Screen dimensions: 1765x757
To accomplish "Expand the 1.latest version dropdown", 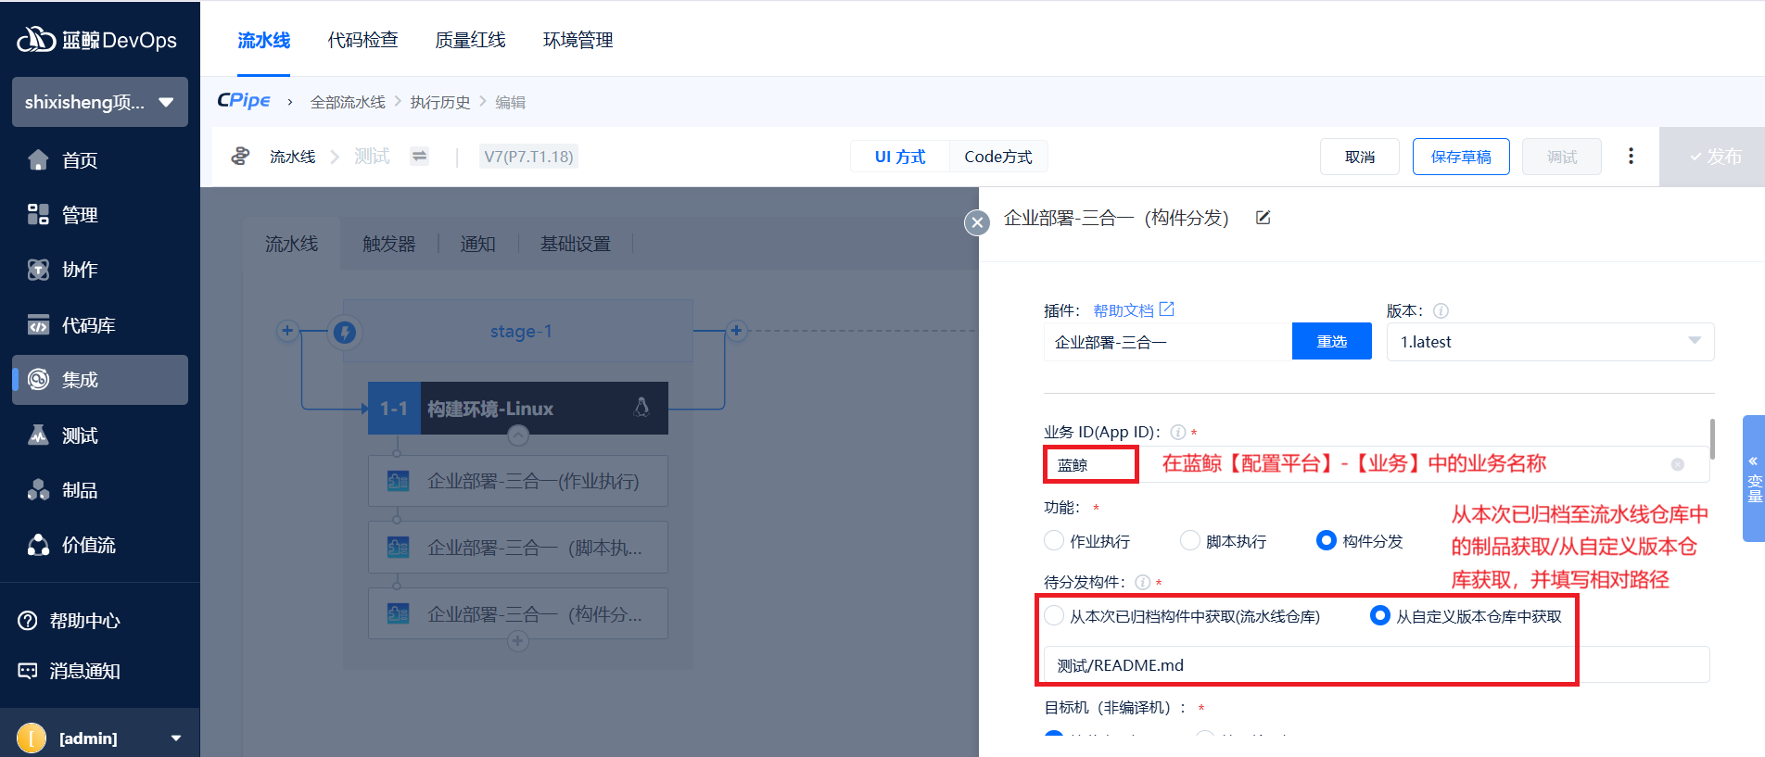I will coord(1694,341).
